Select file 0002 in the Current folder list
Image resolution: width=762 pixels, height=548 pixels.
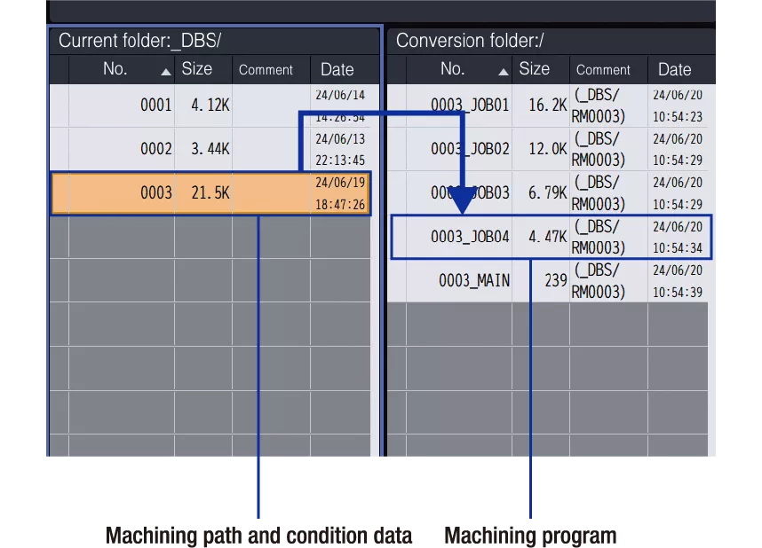pos(155,149)
